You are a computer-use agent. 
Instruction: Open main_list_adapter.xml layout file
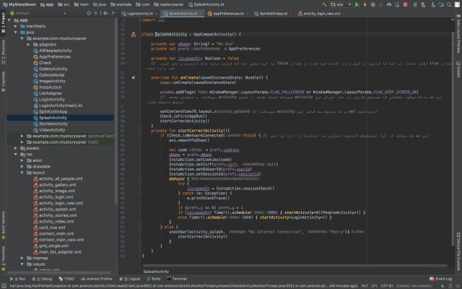[x=60, y=252]
